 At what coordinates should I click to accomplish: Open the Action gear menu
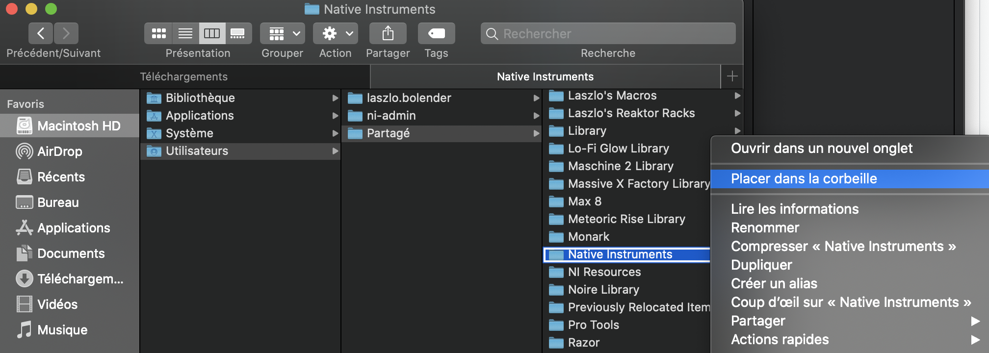(x=336, y=33)
